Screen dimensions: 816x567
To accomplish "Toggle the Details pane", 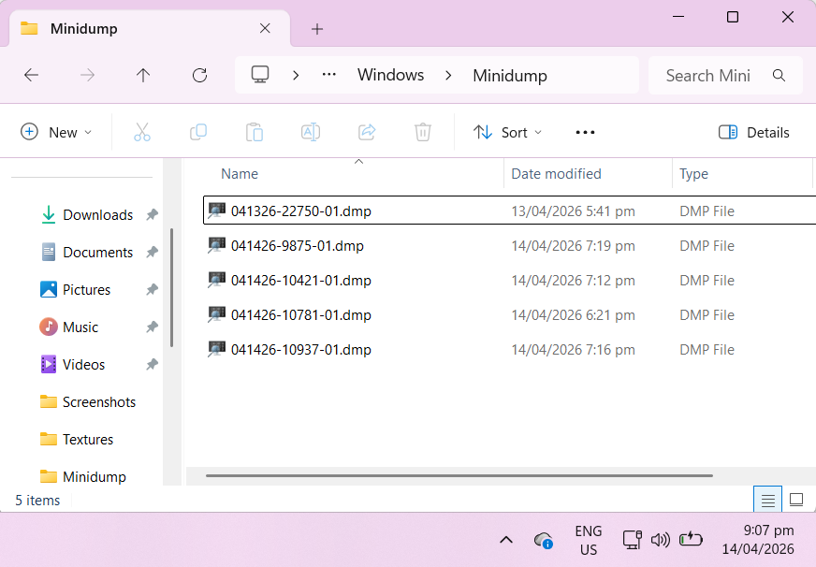I will [753, 133].
